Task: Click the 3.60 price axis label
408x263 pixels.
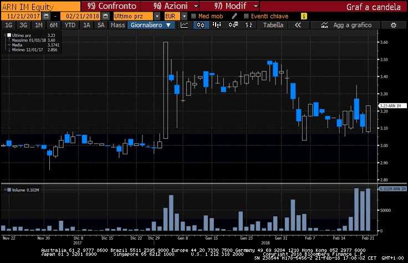Action: click(x=384, y=42)
